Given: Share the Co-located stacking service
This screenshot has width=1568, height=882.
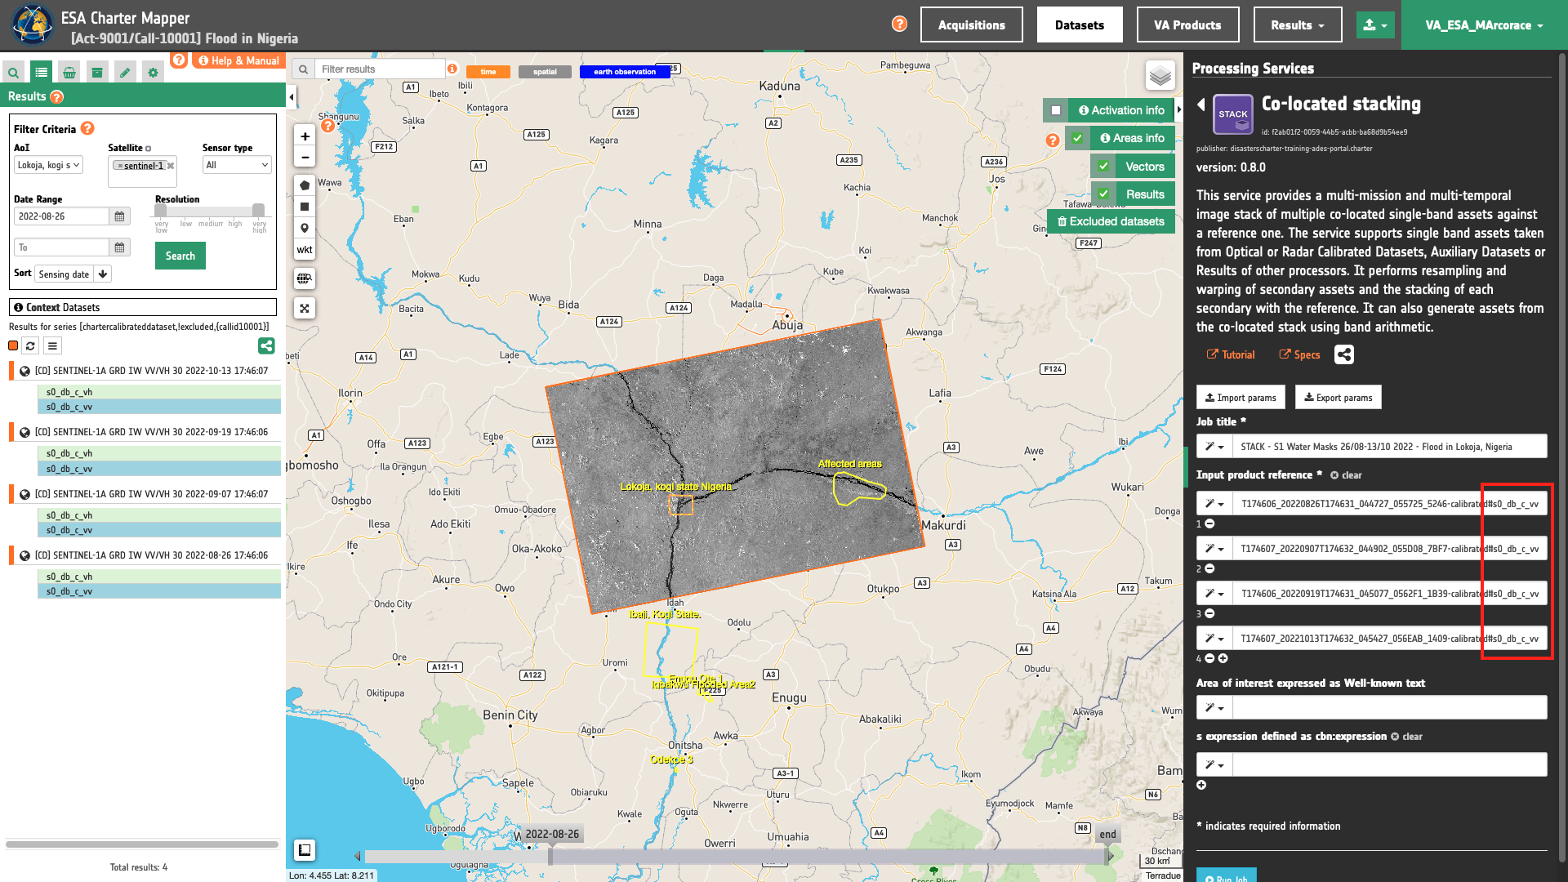Looking at the screenshot, I should tap(1344, 354).
